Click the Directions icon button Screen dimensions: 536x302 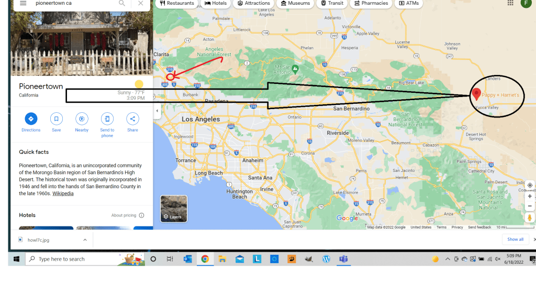click(x=31, y=119)
